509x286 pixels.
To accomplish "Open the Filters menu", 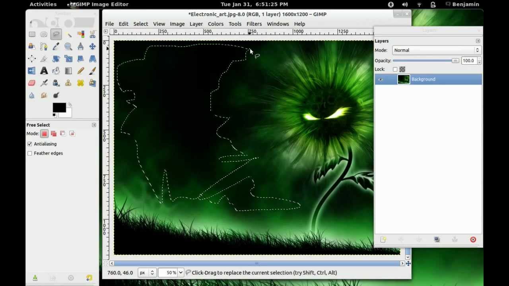I will (x=254, y=24).
